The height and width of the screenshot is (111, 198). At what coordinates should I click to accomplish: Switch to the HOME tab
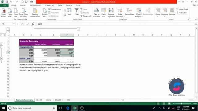[x=13, y=6]
